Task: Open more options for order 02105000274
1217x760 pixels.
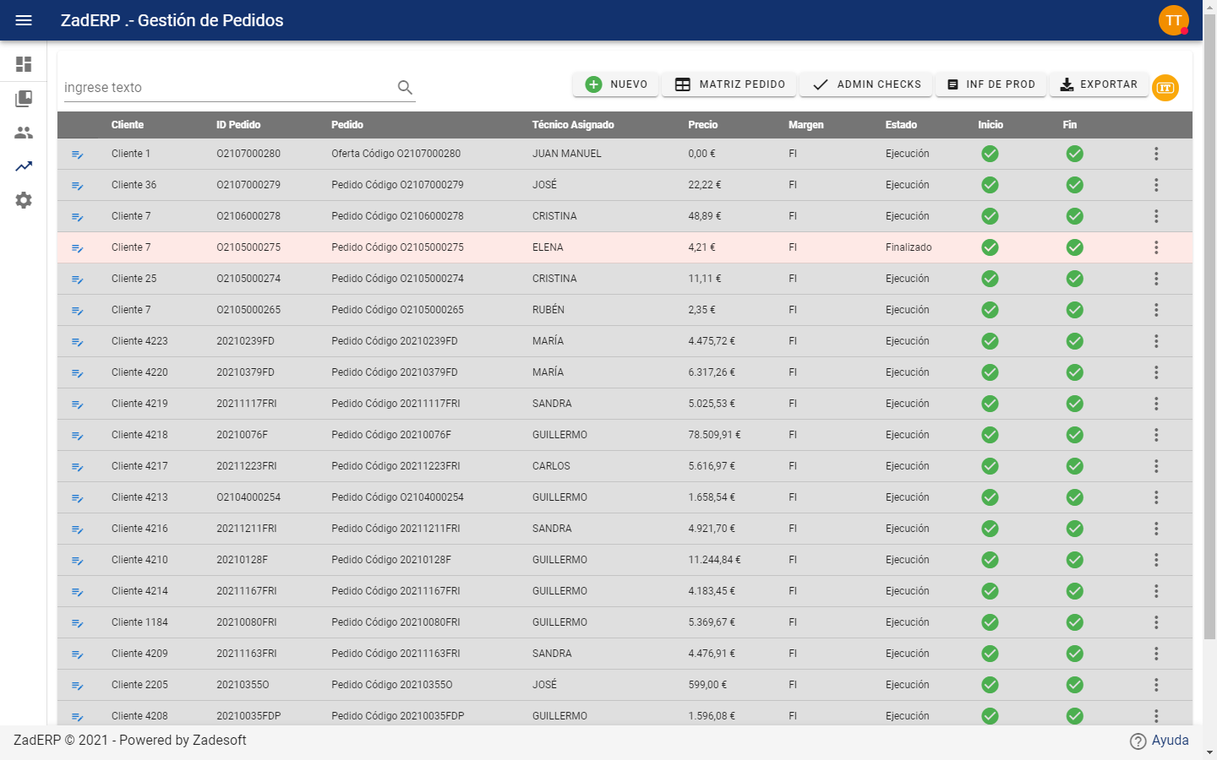Action: point(1156,279)
